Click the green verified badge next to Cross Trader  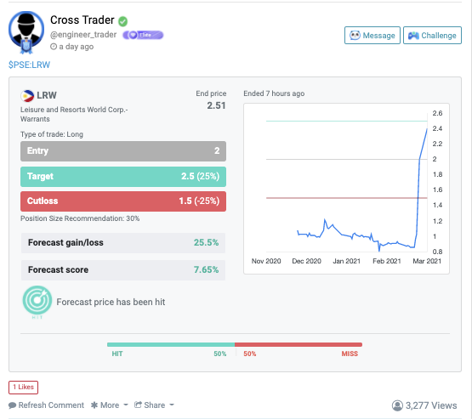pos(122,21)
